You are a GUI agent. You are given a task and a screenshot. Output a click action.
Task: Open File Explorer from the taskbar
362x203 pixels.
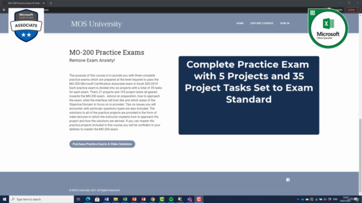pos(115,199)
